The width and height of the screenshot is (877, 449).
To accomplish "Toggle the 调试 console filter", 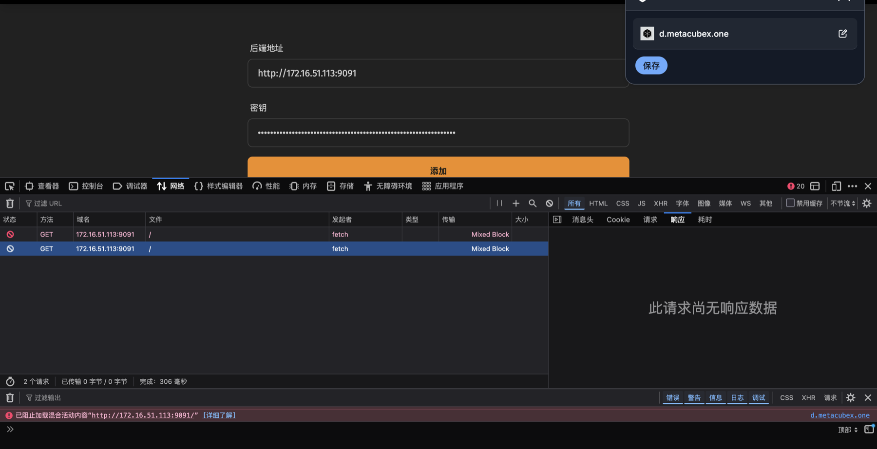I will pos(759,398).
